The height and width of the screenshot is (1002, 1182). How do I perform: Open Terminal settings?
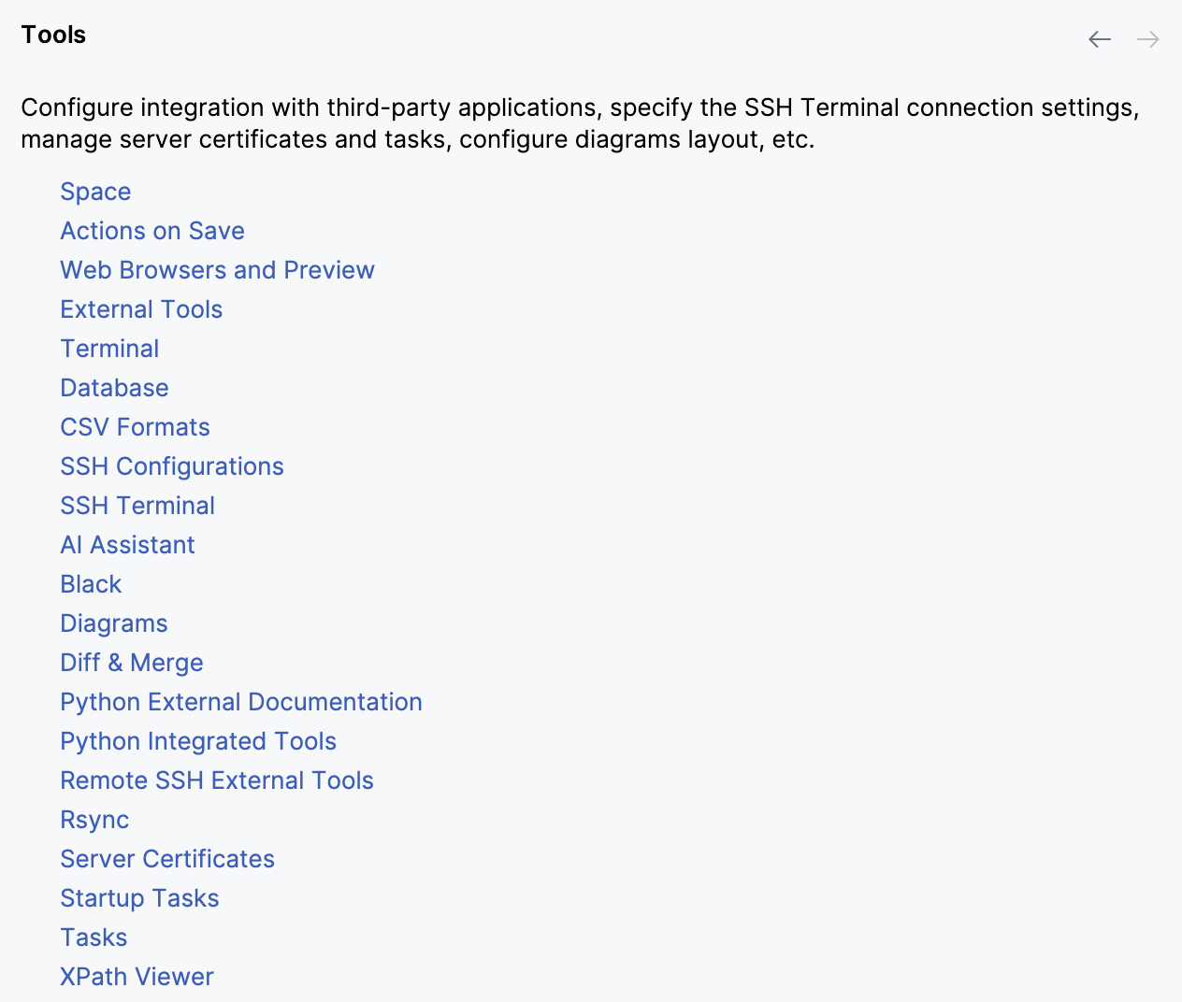click(109, 349)
